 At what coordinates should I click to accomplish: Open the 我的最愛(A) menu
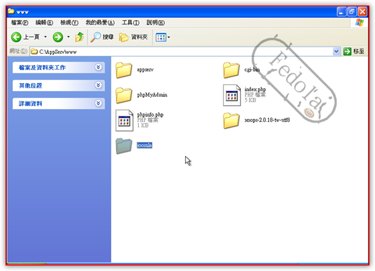[98, 22]
